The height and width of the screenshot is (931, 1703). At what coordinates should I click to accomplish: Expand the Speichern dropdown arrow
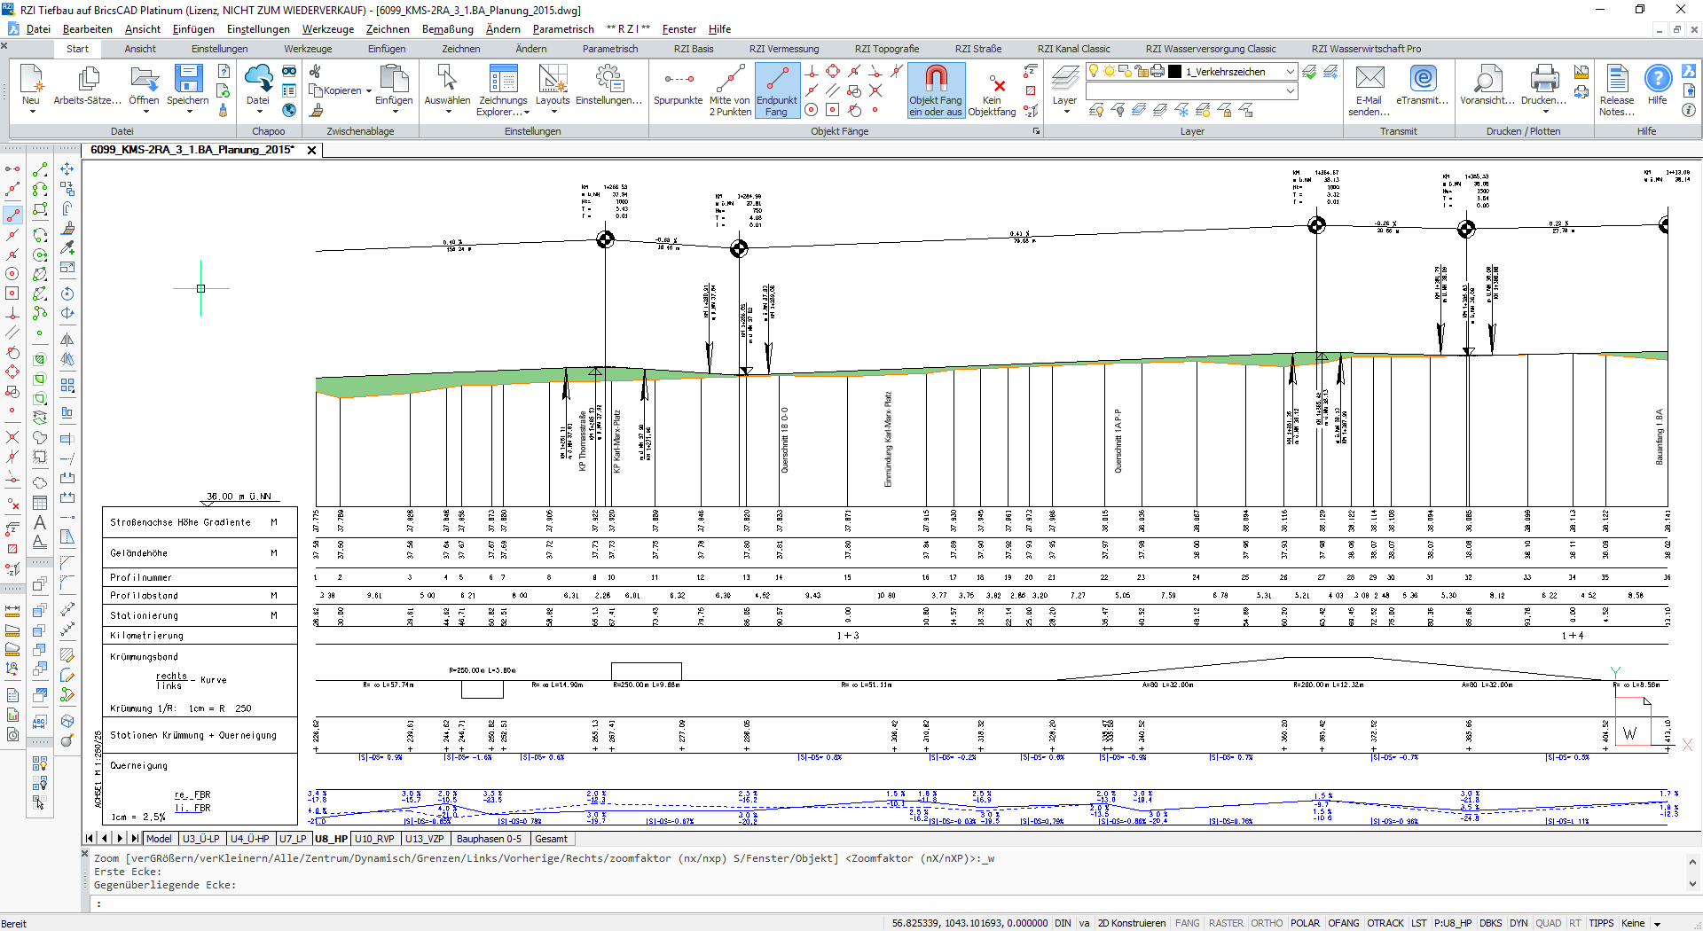pos(189,112)
